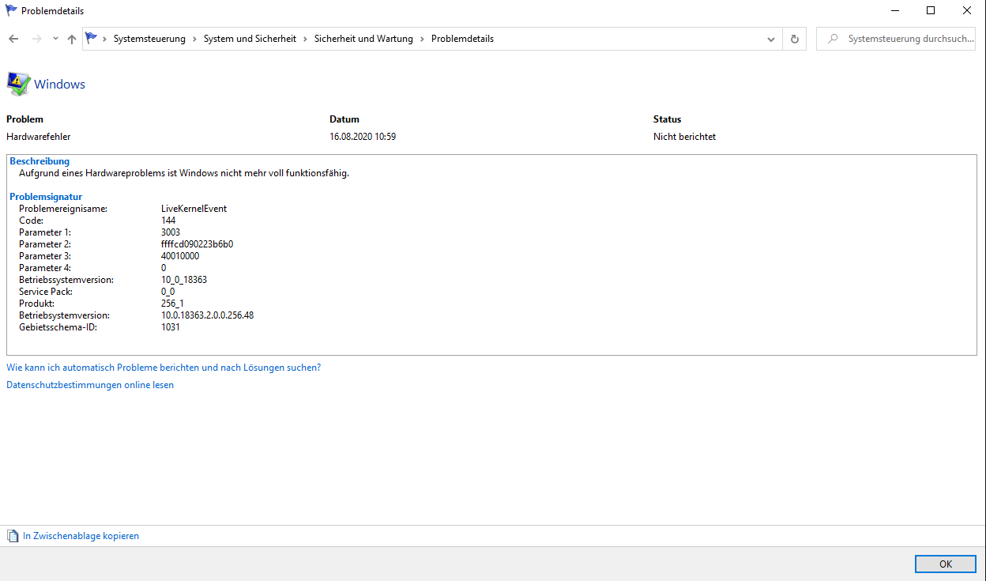This screenshot has width=986, height=581.
Task: Confirm with the OK button
Action: [946, 564]
